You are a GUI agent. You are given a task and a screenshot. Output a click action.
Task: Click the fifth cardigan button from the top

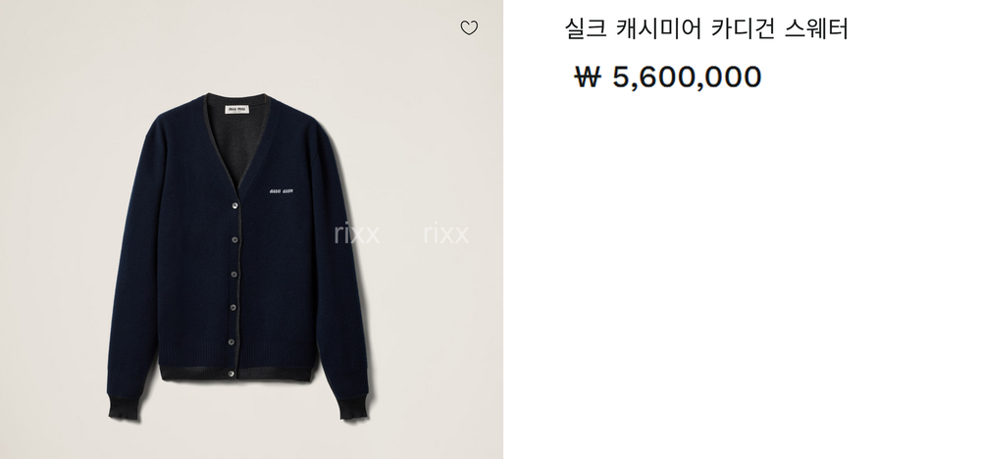[x=232, y=341]
